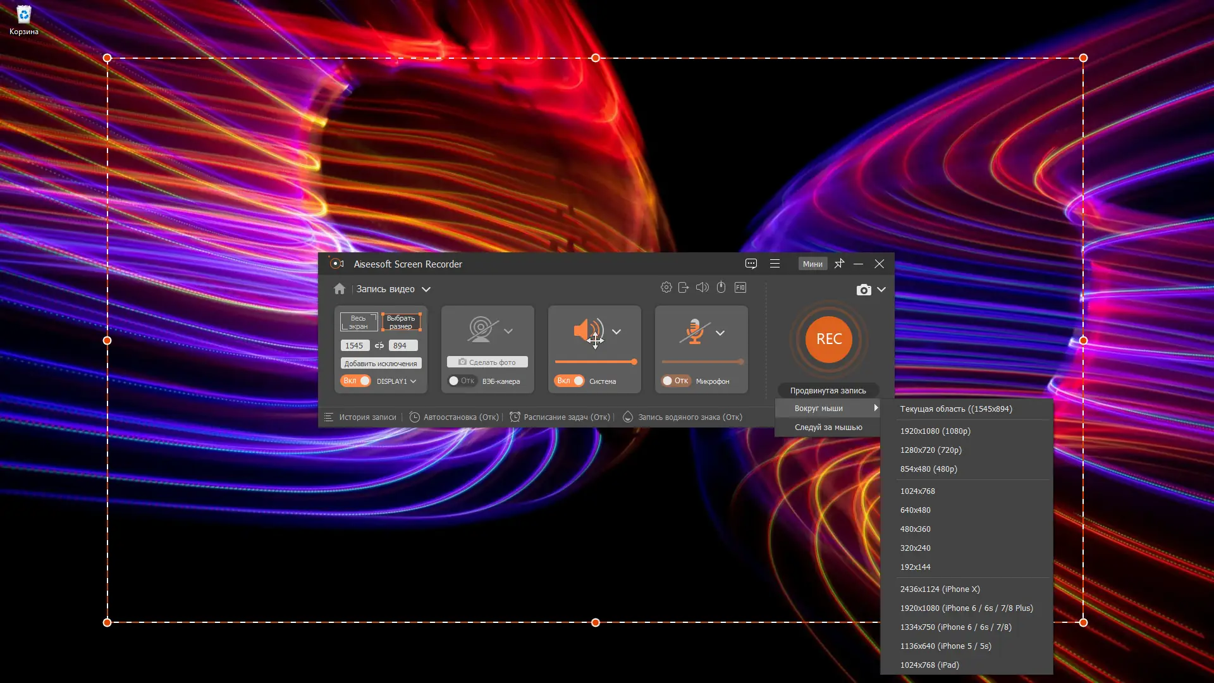1214x683 pixels.
Task: Expand the system sound dropdown arrow
Action: click(x=616, y=332)
